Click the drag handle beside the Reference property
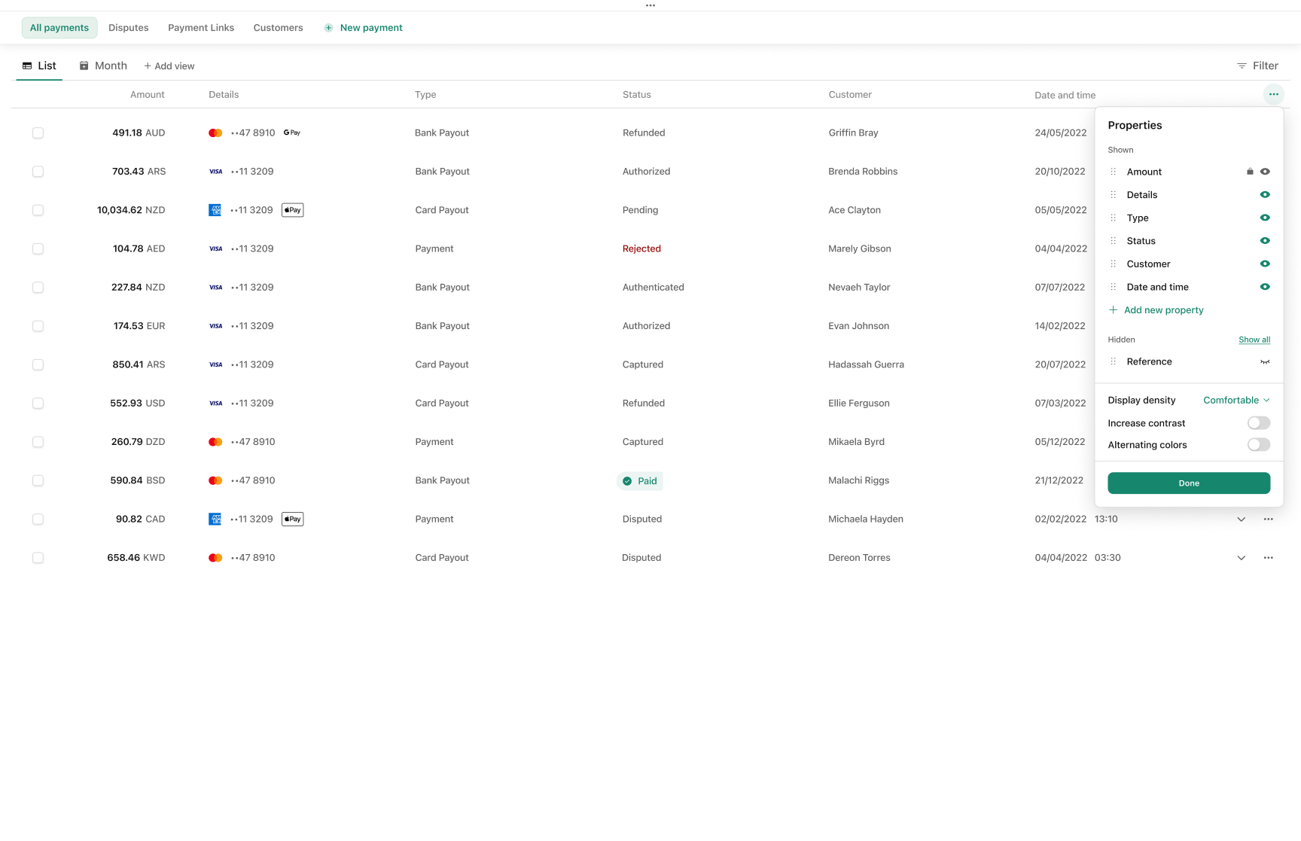 [1114, 361]
